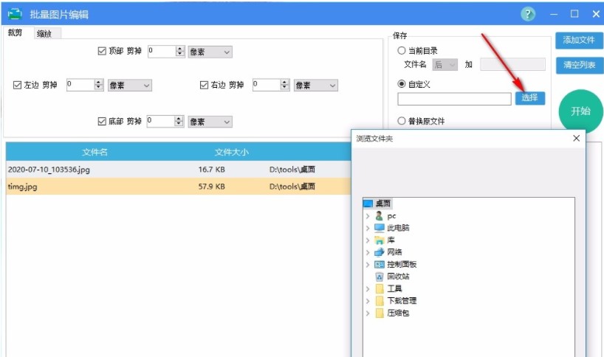This screenshot has height=357, width=604.
Task: Open the 顶部 unit 像素 dropdown
Action: [210, 52]
